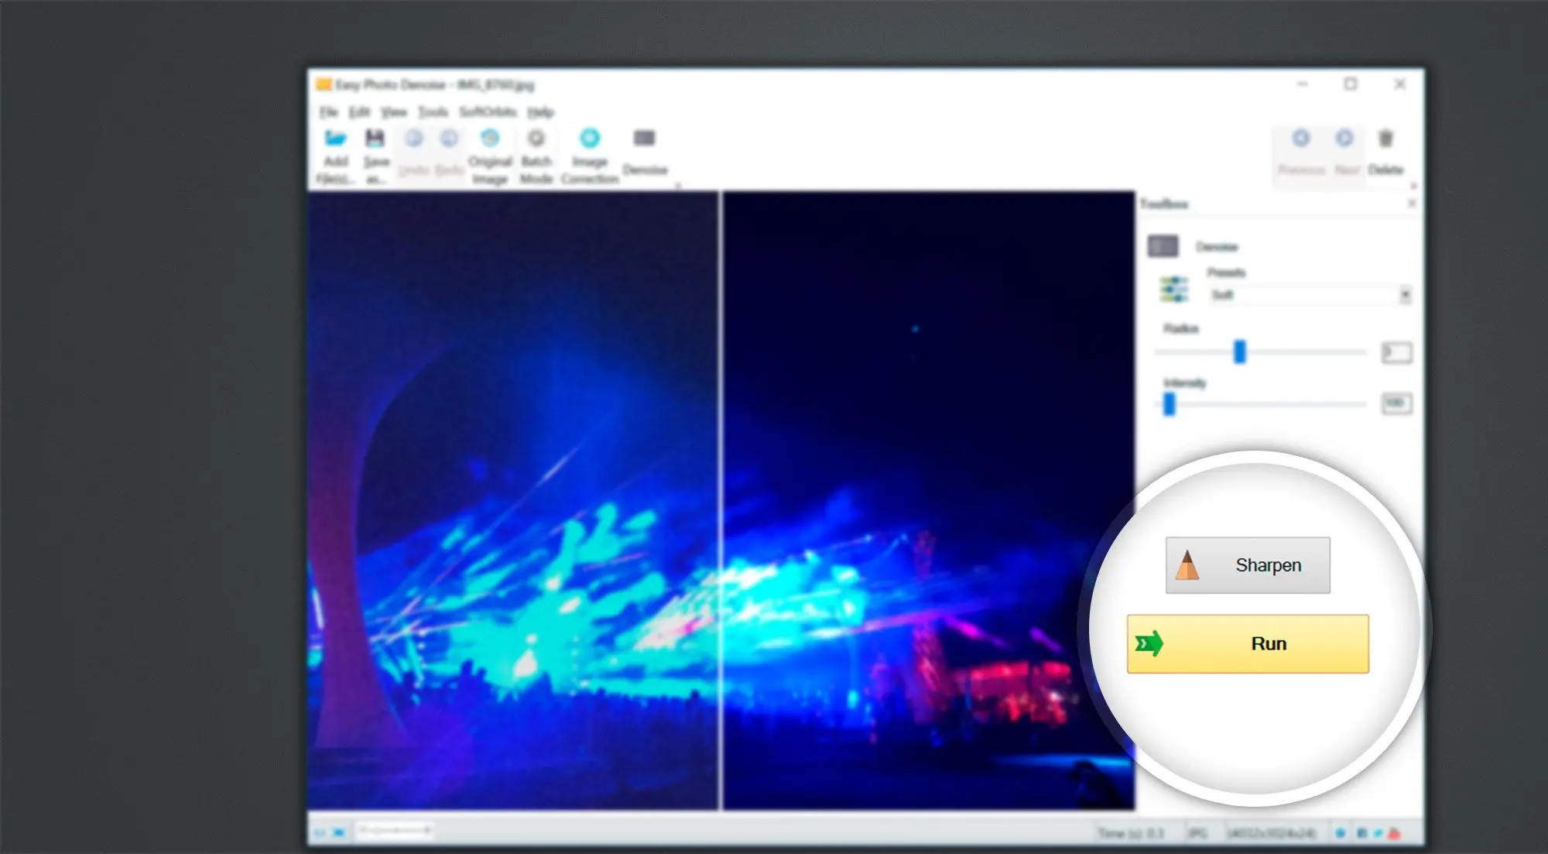1548x854 pixels.
Task: Click the Denoise icon in Toolbox panel
Action: click(x=1163, y=246)
